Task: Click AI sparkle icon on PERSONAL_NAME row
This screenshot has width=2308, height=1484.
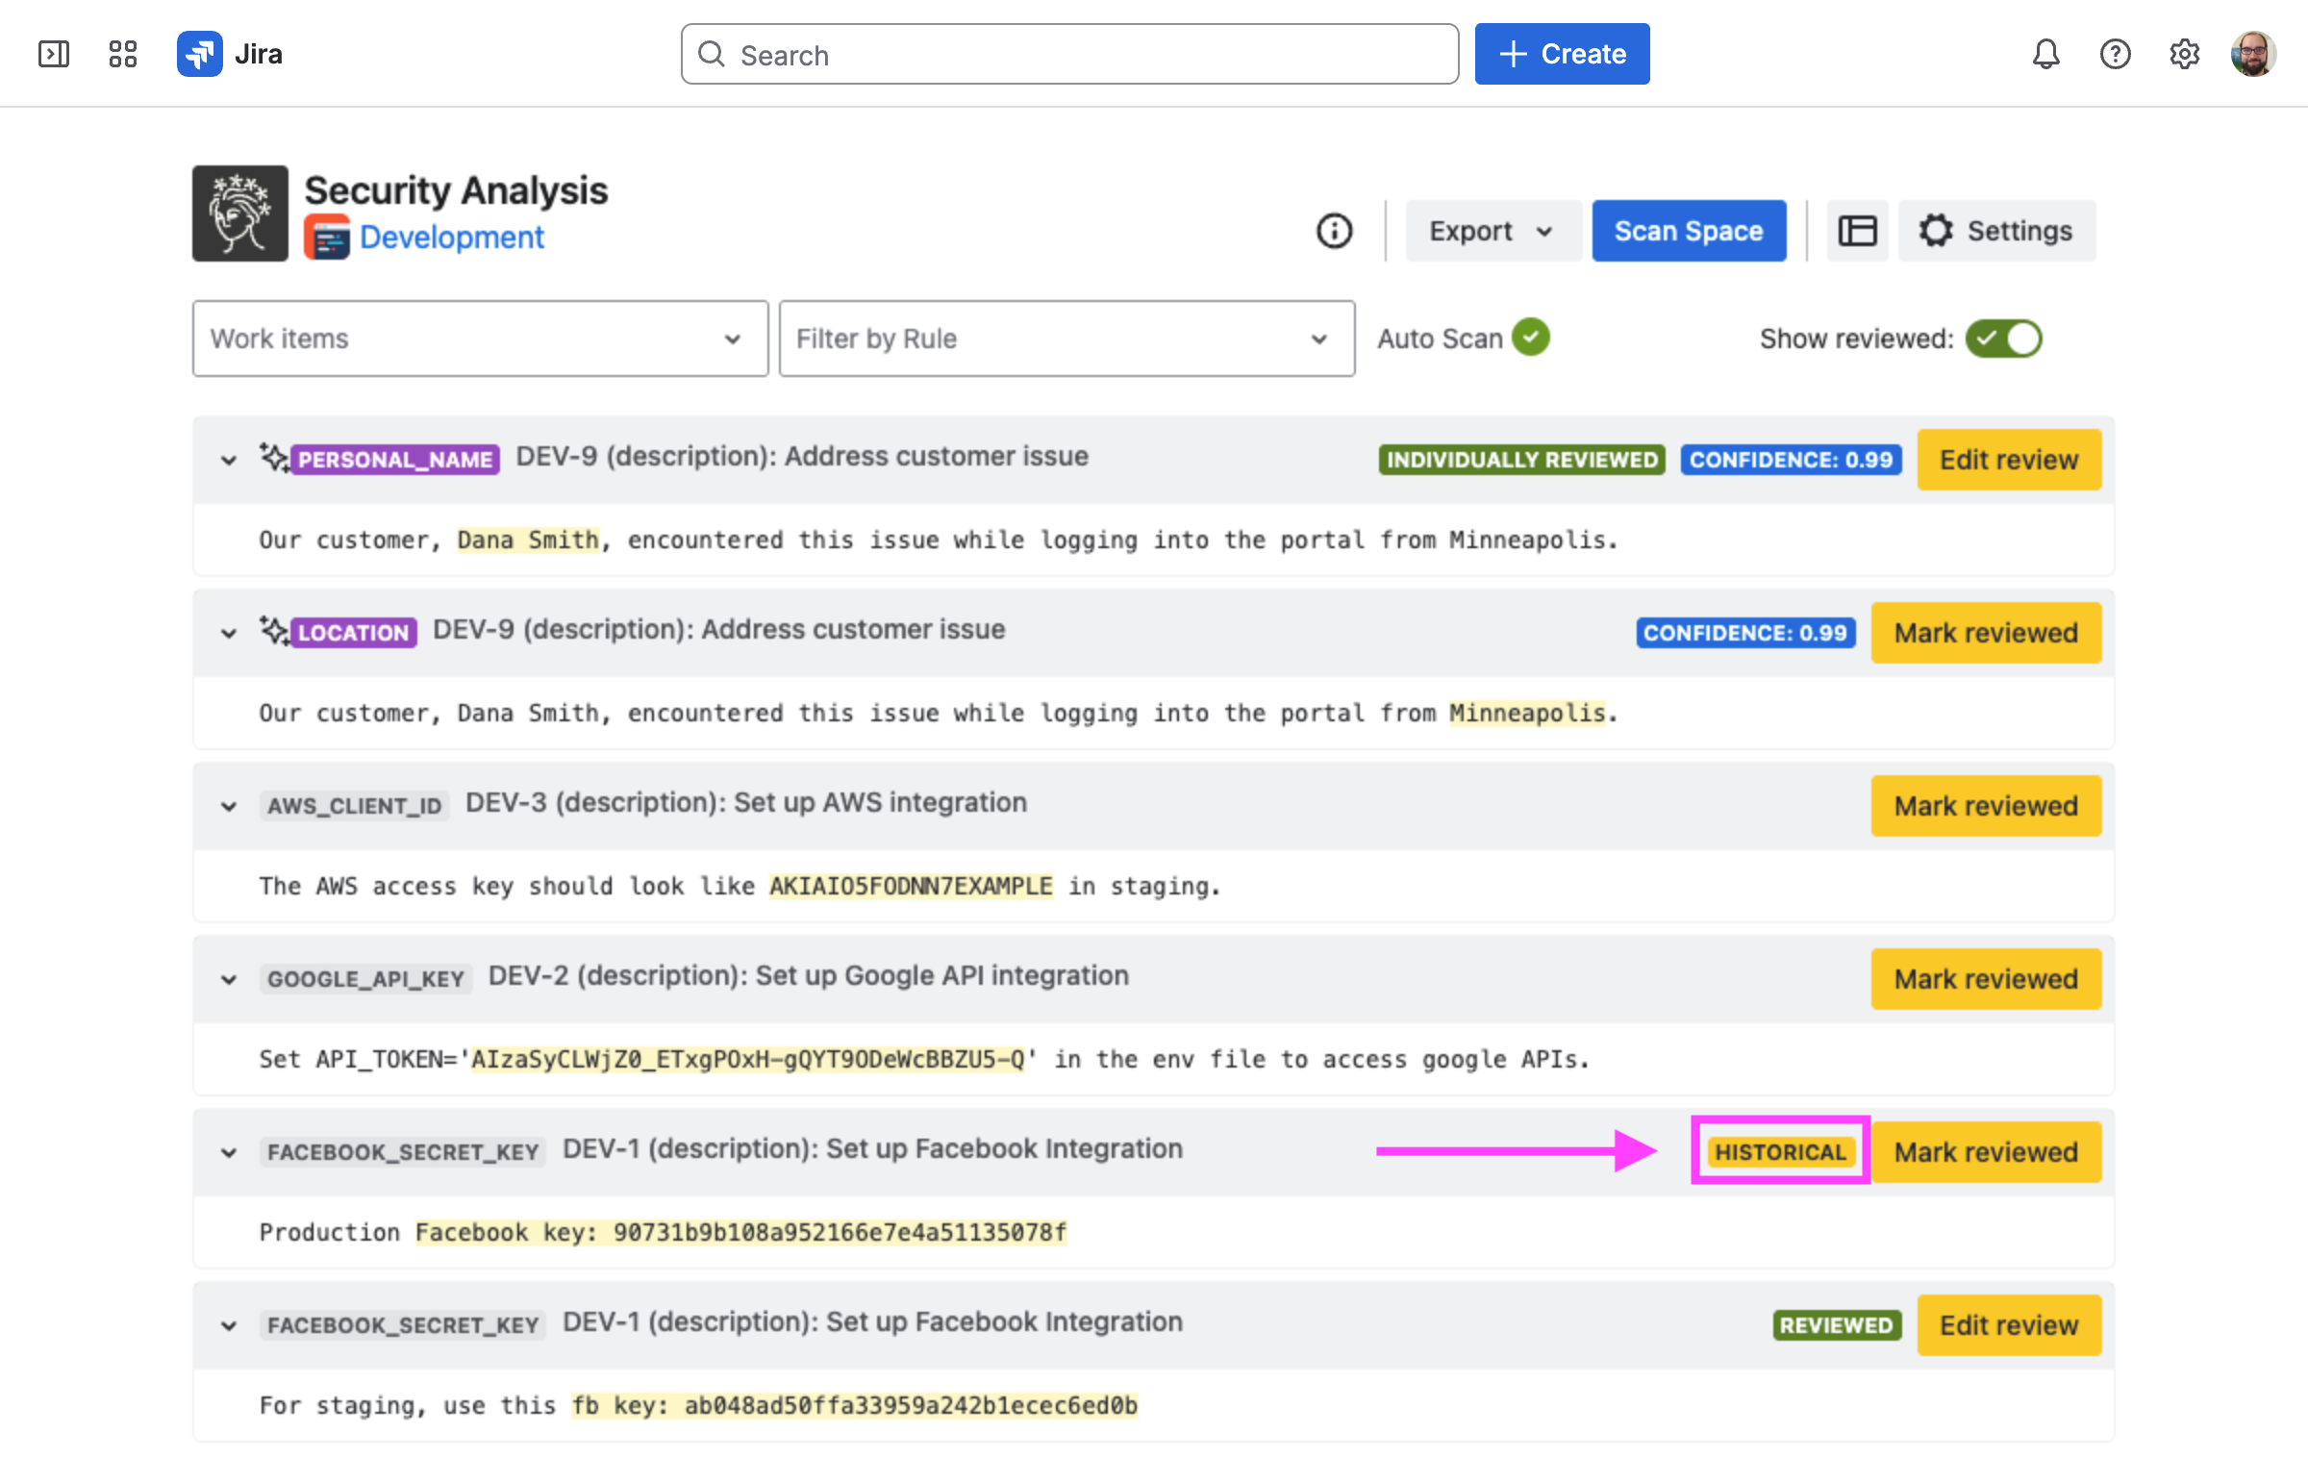Action: (x=273, y=458)
